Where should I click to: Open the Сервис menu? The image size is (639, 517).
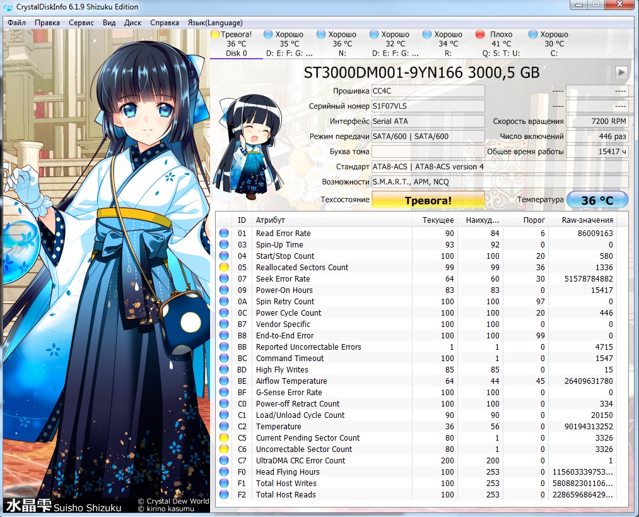pyautogui.click(x=81, y=23)
